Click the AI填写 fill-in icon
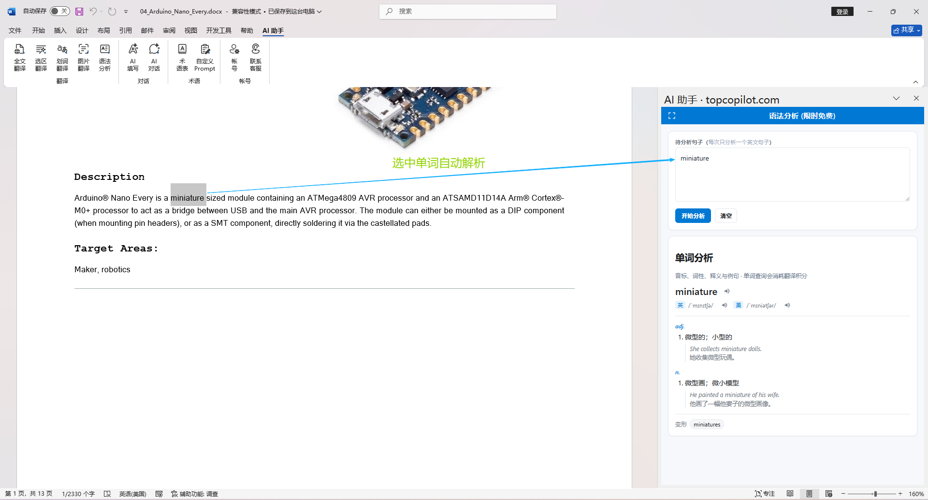This screenshot has height=500, width=928. [x=133, y=57]
